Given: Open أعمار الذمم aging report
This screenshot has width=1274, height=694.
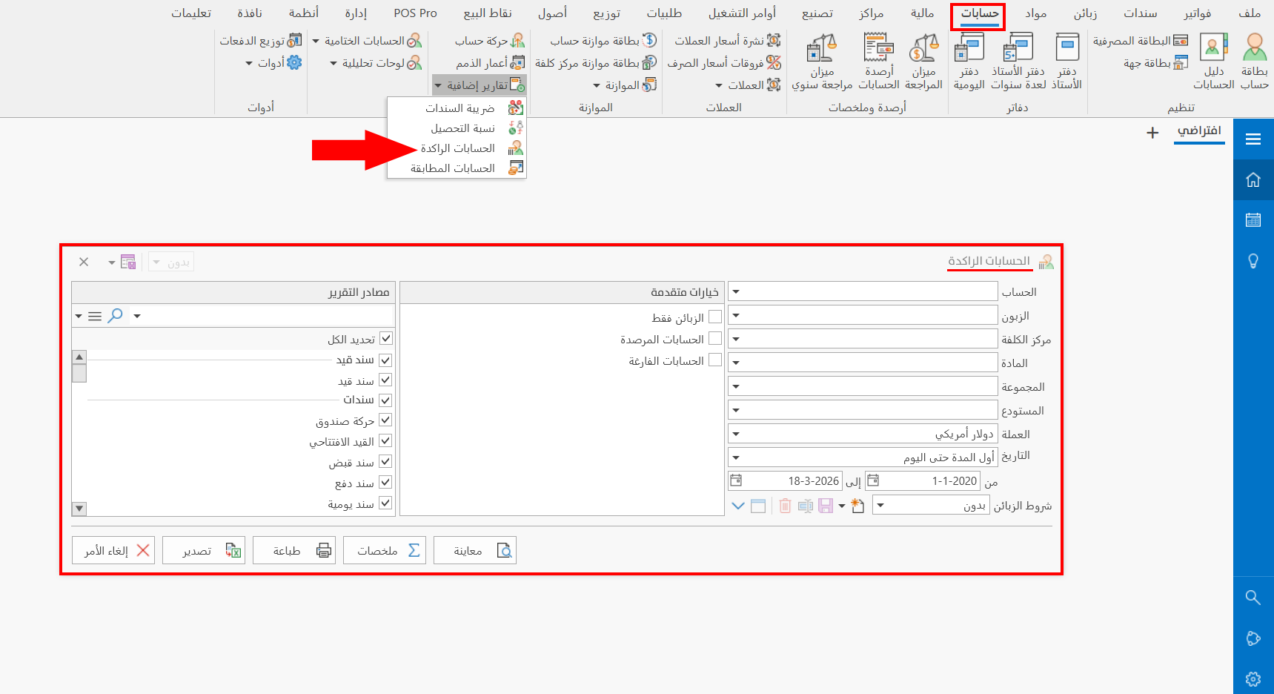Looking at the screenshot, I should 490,63.
